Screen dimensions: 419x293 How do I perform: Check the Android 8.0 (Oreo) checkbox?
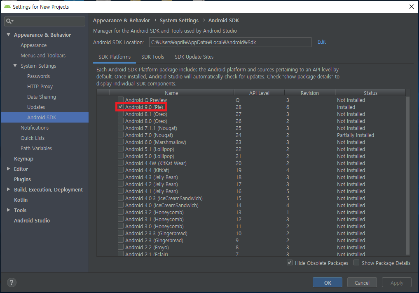tap(121, 121)
